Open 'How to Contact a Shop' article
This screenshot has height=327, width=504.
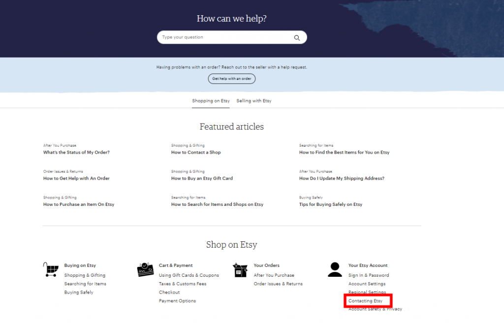point(196,153)
